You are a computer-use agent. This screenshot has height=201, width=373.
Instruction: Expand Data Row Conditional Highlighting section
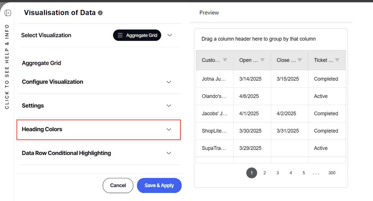click(x=169, y=153)
